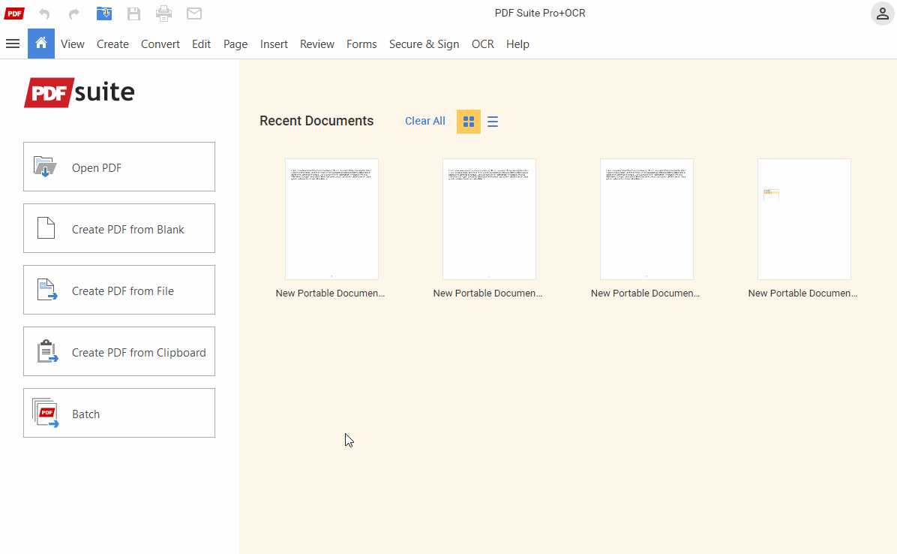The width and height of the screenshot is (897, 554).
Task: Open the second recent document thumbnail
Action: pyautogui.click(x=489, y=219)
